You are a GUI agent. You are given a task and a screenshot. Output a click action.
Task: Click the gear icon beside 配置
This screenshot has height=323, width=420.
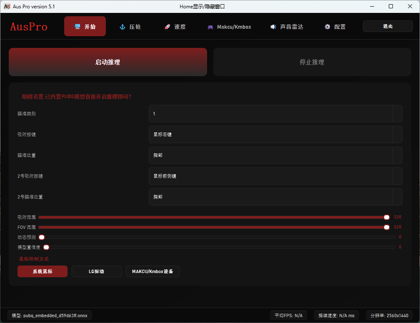(327, 27)
